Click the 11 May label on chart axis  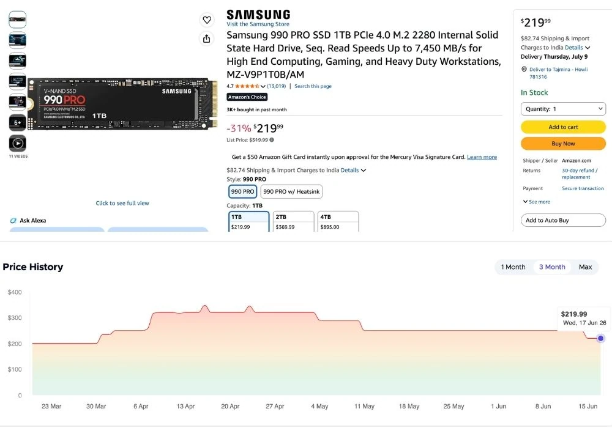(x=364, y=406)
